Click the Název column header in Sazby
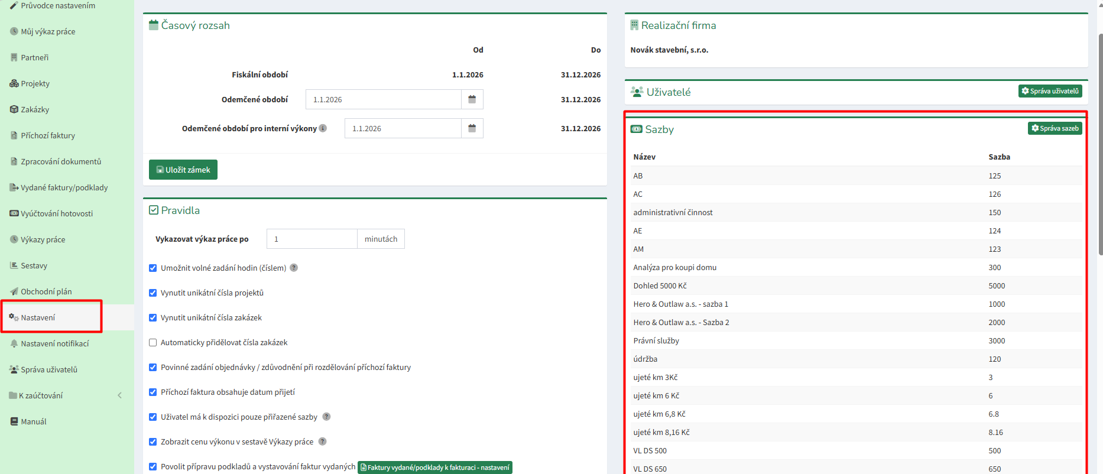1103x474 pixels. point(644,157)
